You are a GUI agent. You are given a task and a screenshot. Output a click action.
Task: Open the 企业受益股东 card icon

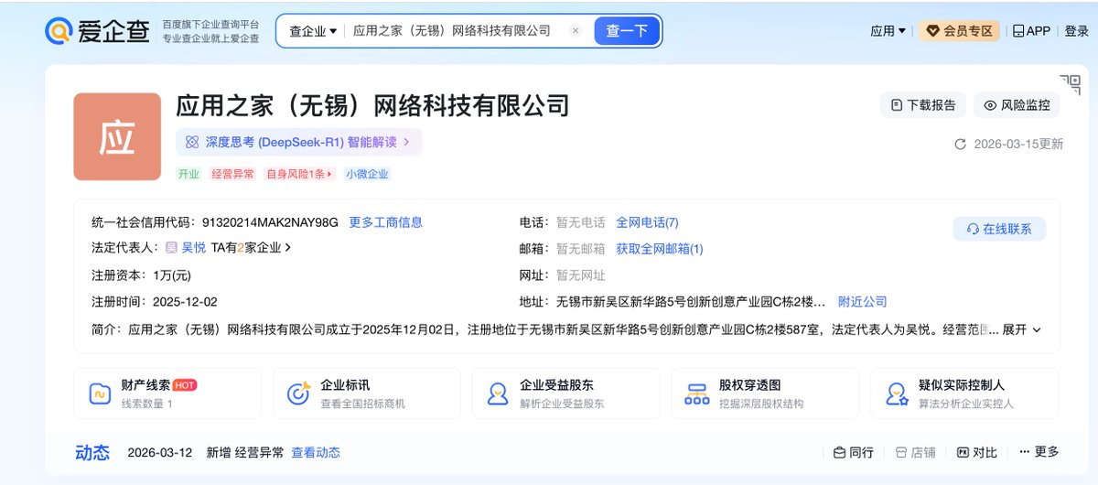tap(498, 393)
